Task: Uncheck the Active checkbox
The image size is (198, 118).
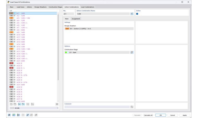Action: (x=137, y=14)
